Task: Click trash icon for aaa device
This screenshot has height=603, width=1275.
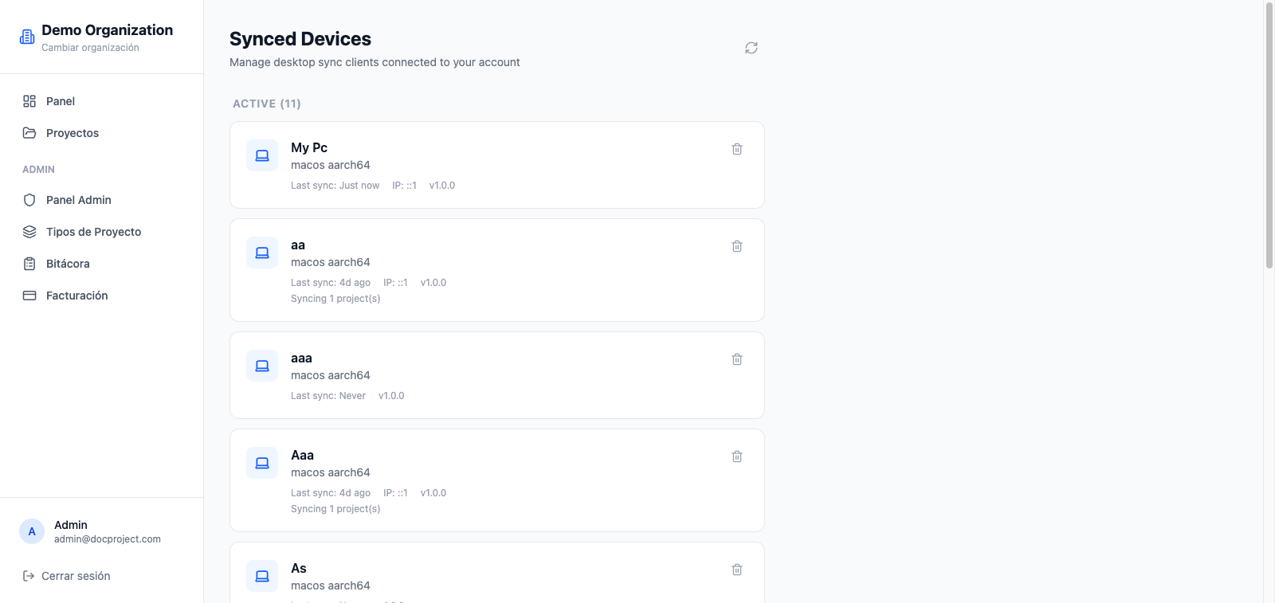Action: click(x=737, y=359)
